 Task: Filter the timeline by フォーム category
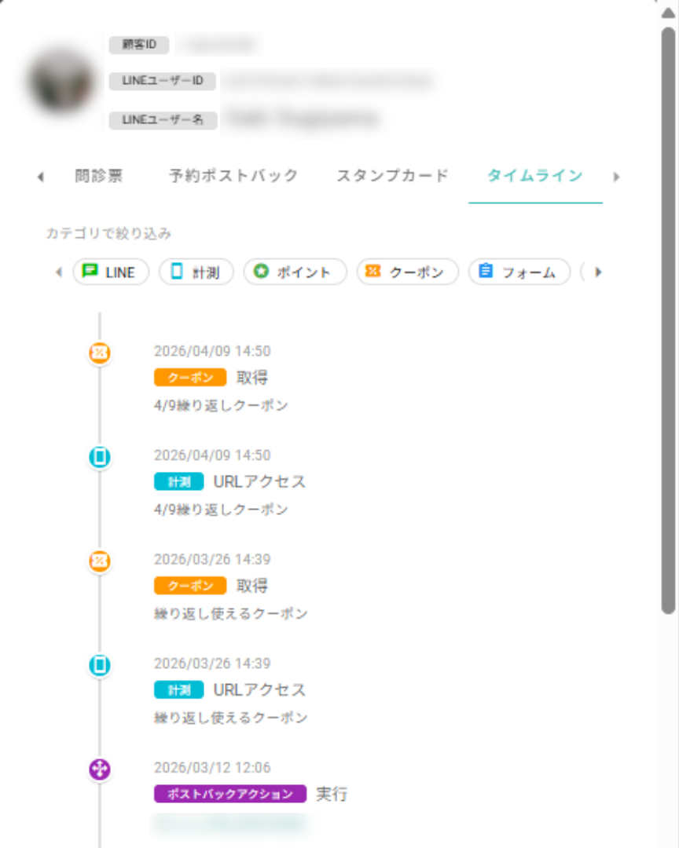[519, 272]
